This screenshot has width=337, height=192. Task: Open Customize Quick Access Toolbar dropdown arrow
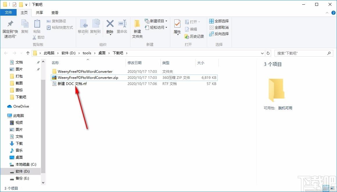click(x=26, y=5)
